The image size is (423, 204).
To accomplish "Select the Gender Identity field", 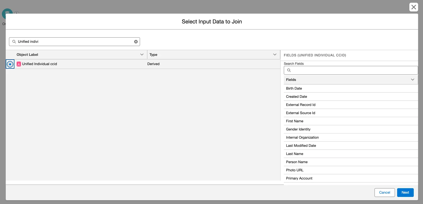I will tap(298, 129).
